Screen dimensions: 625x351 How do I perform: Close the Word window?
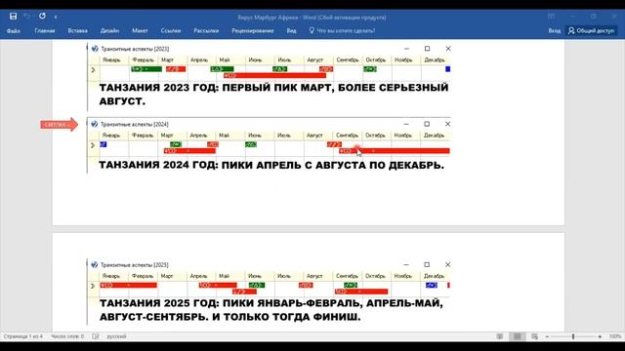tap(614, 17)
